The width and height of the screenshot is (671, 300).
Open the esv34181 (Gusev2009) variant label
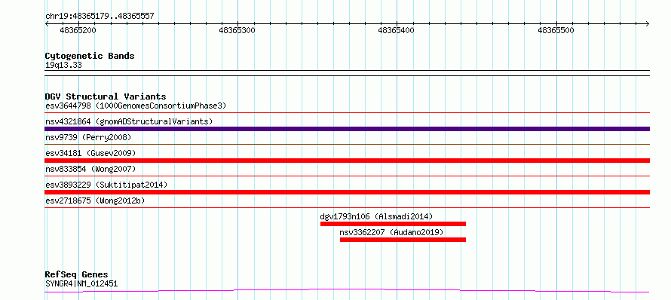click(x=90, y=153)
